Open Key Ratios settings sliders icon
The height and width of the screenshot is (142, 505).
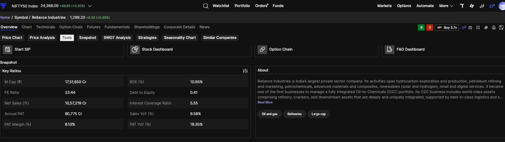pyautogui.click(x=245, y=71)
